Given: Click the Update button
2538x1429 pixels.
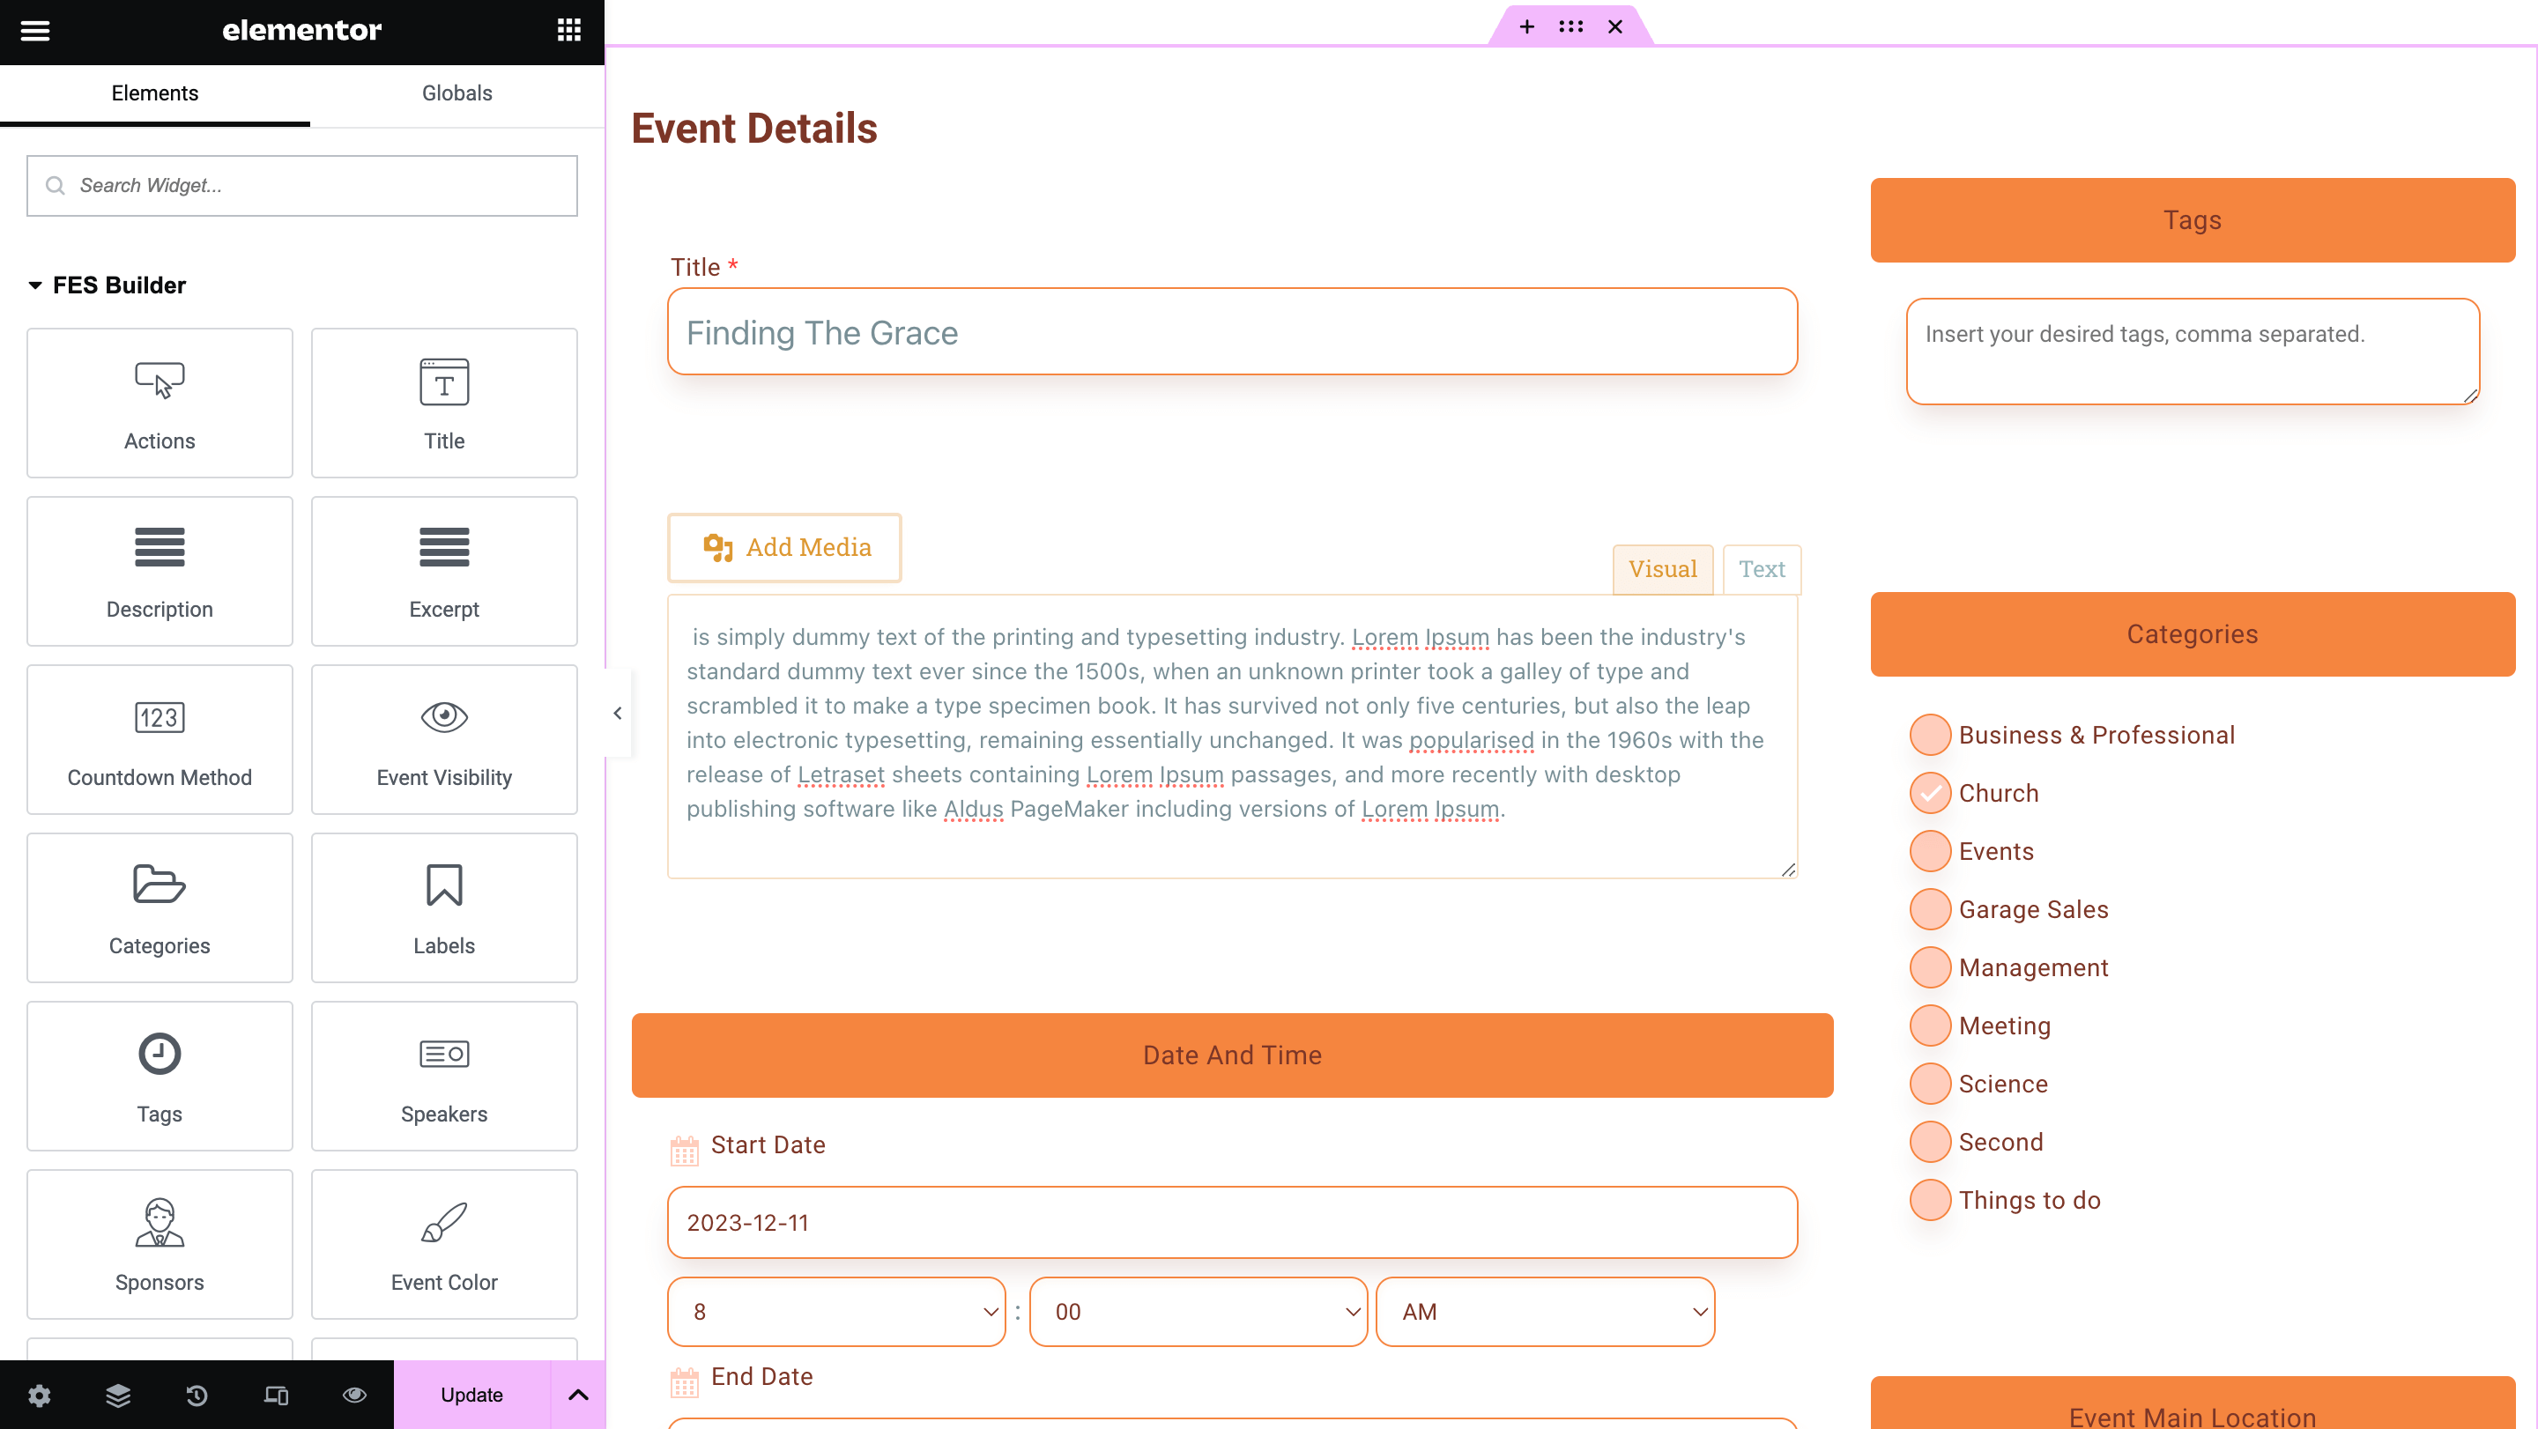Looking at the screenshot, I should pyautogui.click(x=471, y=1394).
